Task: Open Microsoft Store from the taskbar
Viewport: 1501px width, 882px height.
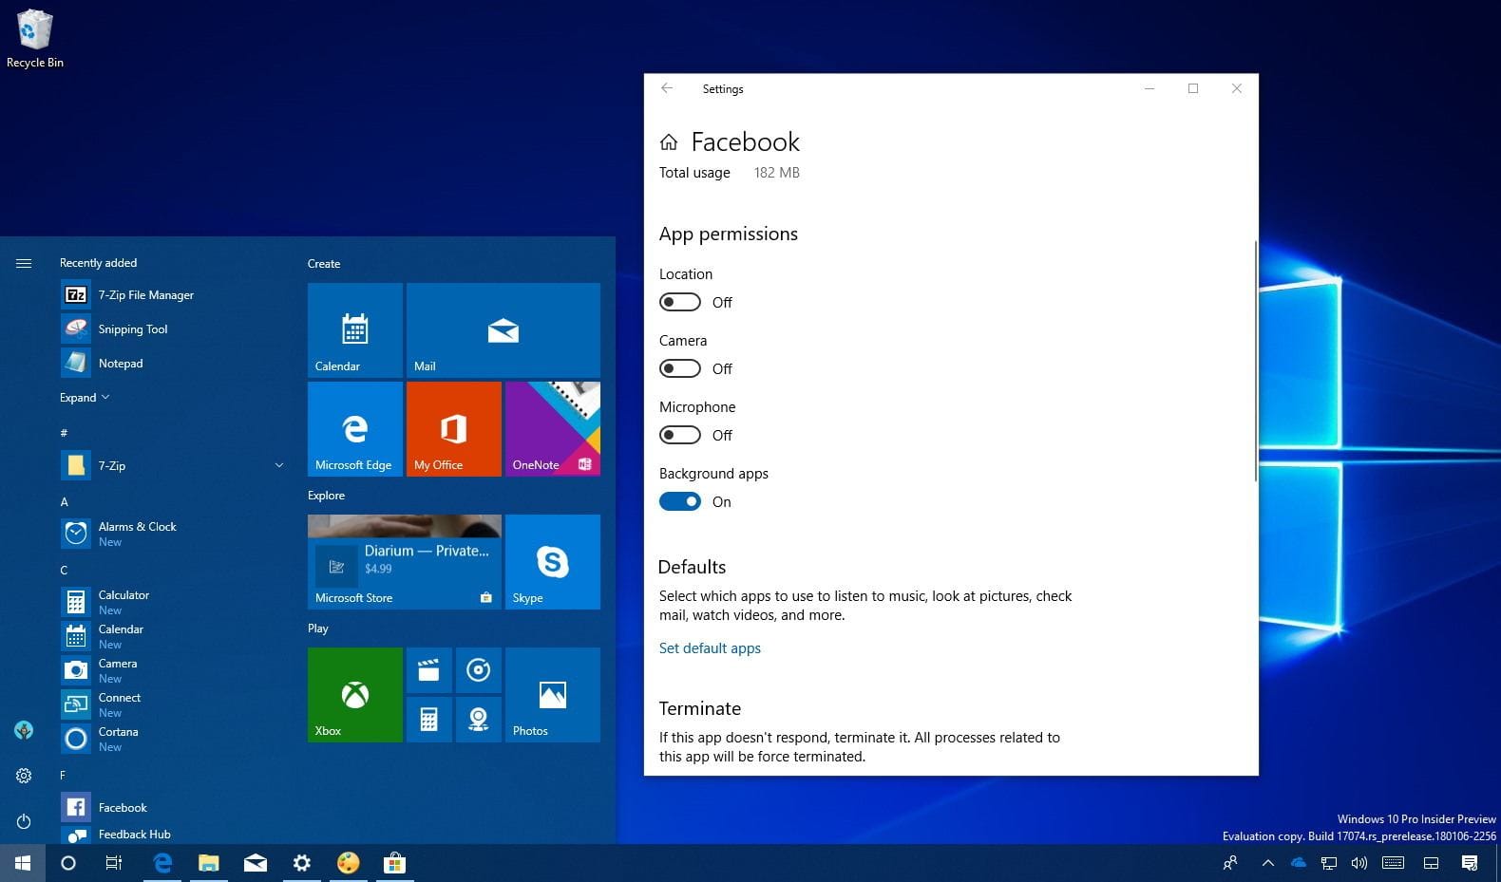Action: tap(394, 863)
